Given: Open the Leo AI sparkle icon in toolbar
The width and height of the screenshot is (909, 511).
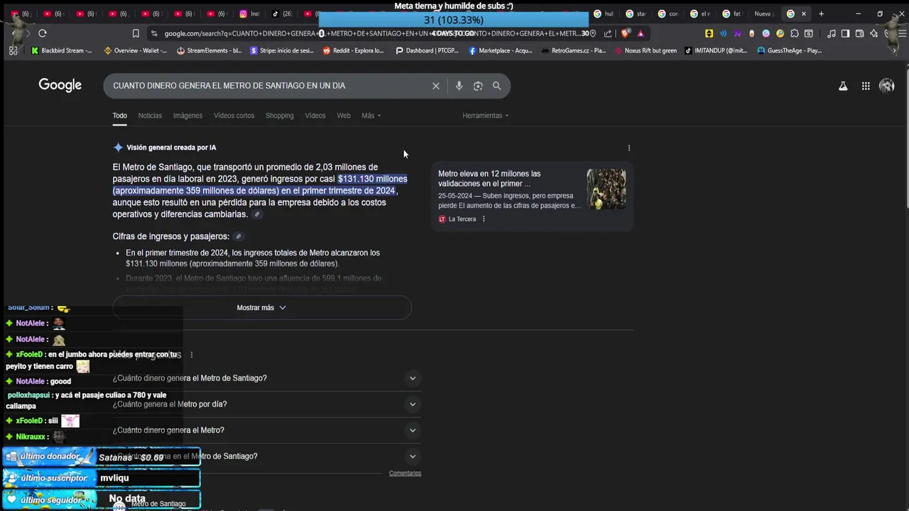Looking at the screenshot, I should pyautogui.click(x=873, y=33).
